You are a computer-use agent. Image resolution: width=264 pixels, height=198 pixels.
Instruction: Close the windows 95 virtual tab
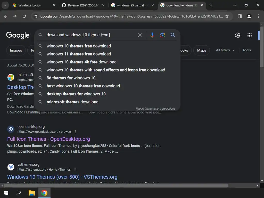coord(153,5)
